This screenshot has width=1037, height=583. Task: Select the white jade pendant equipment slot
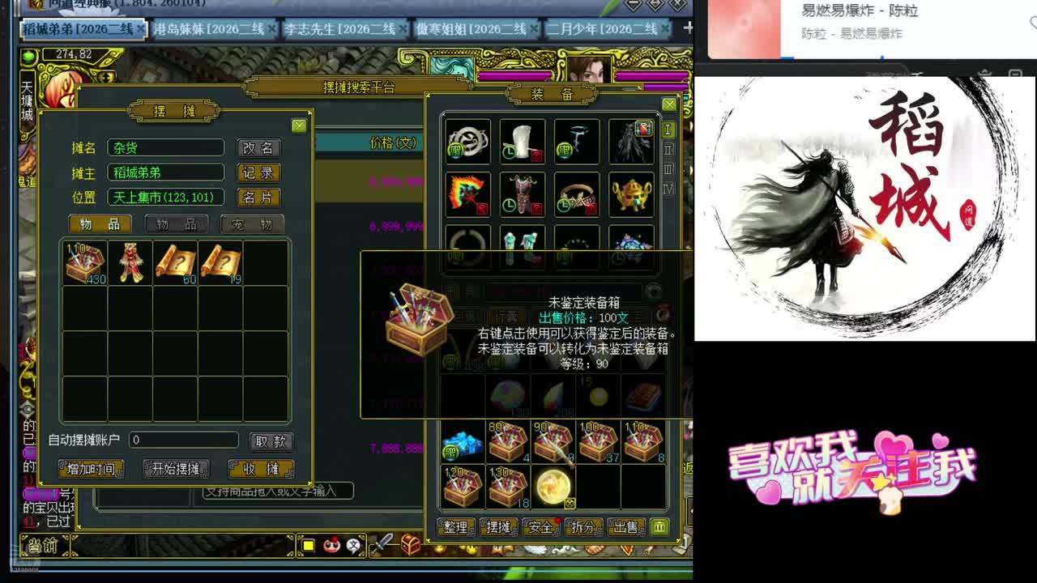tap(467, 142)
